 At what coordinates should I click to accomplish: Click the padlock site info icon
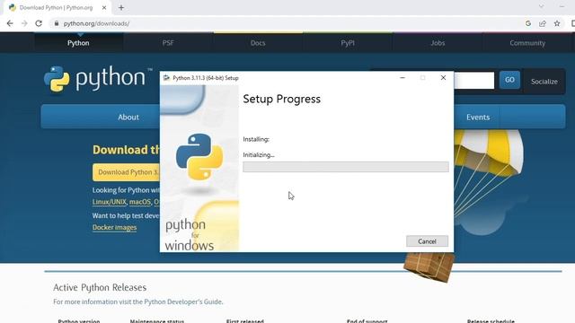pyautogui.click(x=56, y=23)
